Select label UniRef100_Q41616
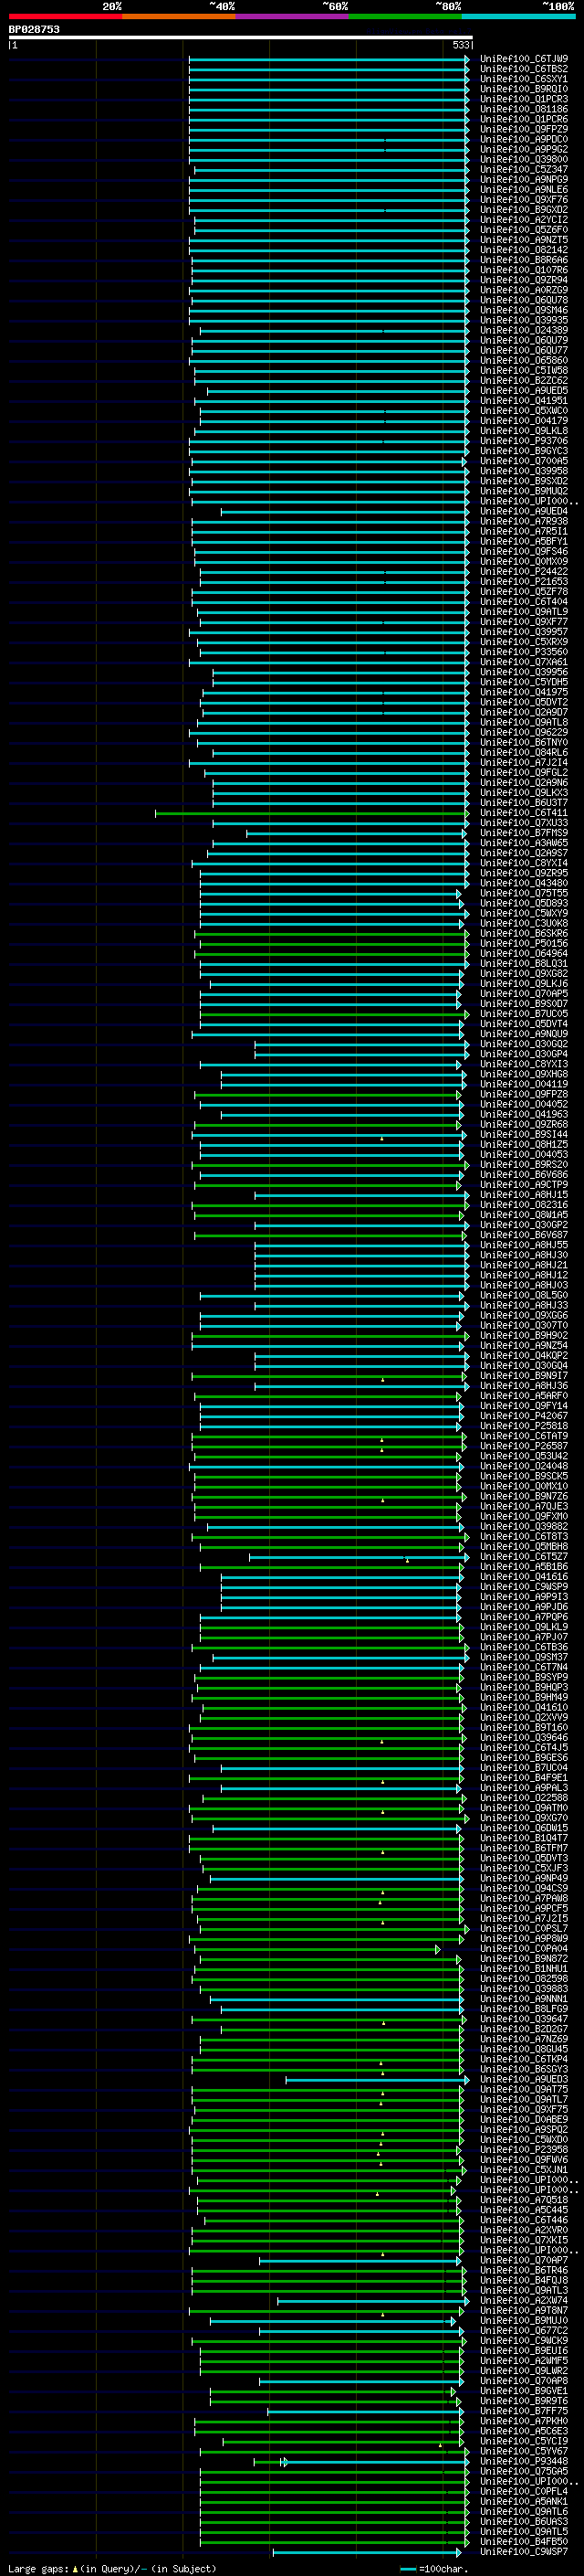 pos(524,1576)
